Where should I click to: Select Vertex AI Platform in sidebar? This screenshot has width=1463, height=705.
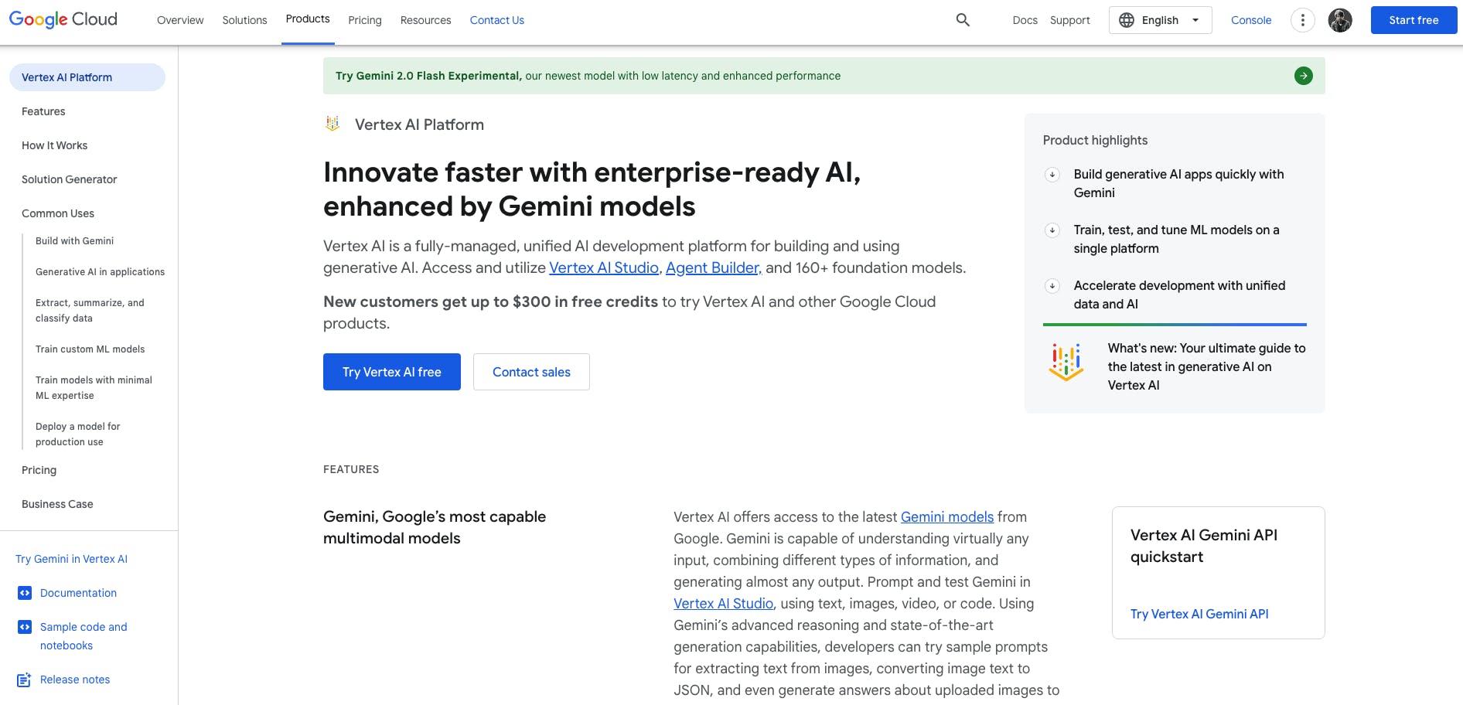[x=87, y=77]
